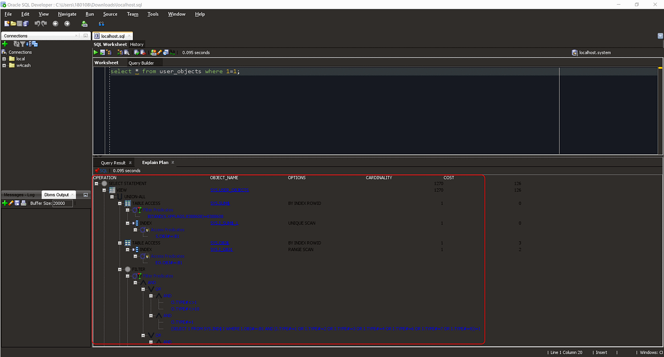Switch to the Query Result tab
This screenshot has width=664, height=357.
click(x=113, y=162)
